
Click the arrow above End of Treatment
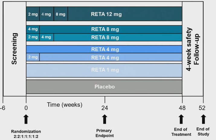pyautogui.click(x=181, y=119)
